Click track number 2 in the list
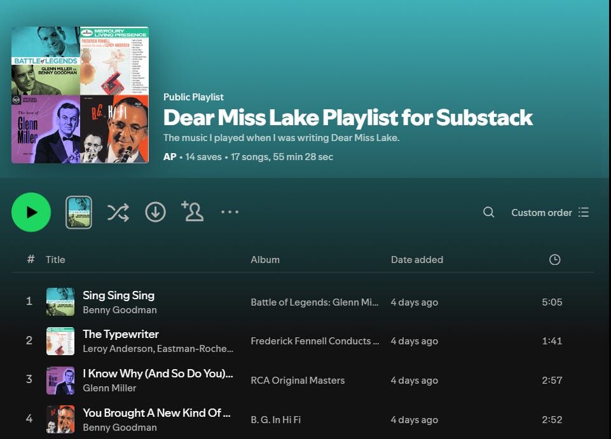 click(29, 341)
